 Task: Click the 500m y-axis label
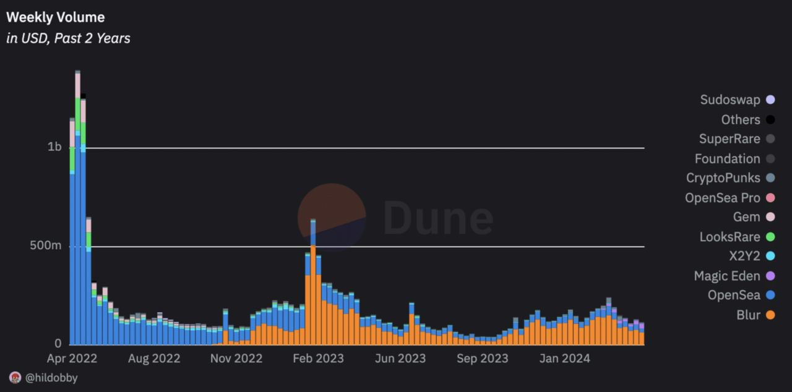[x=47, y=245]
